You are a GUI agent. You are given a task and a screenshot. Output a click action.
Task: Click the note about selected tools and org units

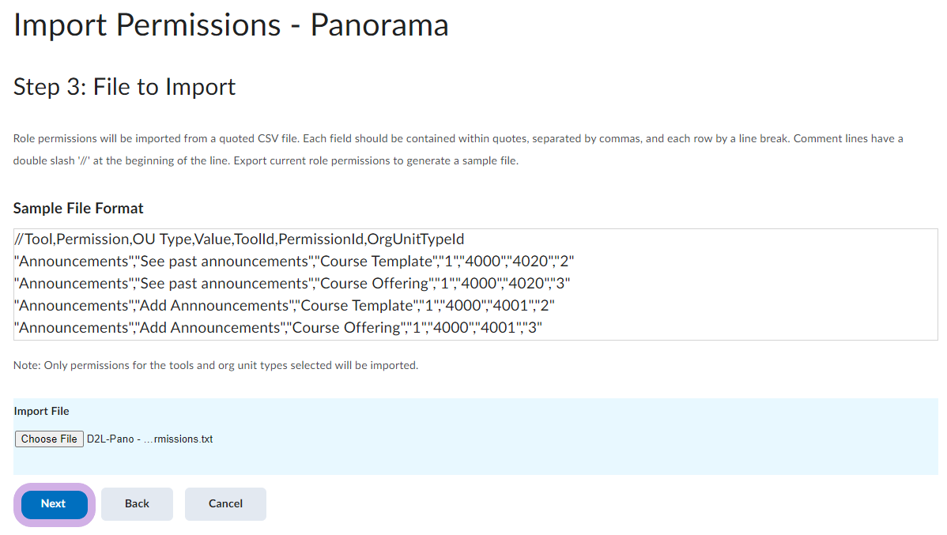pyautogui.click(x=215, y=365)
